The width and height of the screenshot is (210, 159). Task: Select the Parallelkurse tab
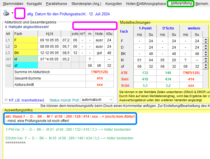[57, 4]
